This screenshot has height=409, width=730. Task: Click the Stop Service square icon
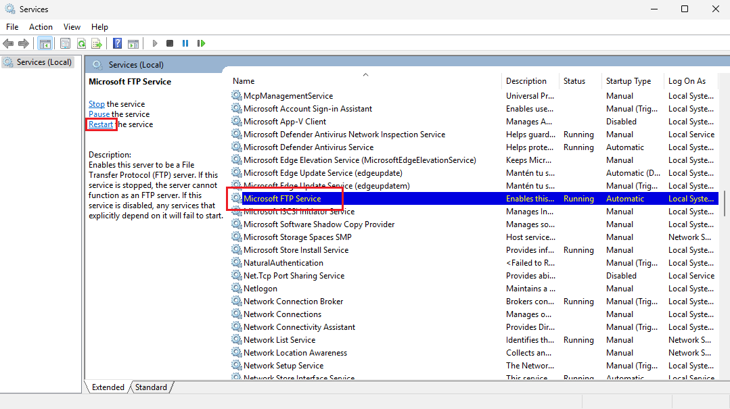tap(170, 43)
